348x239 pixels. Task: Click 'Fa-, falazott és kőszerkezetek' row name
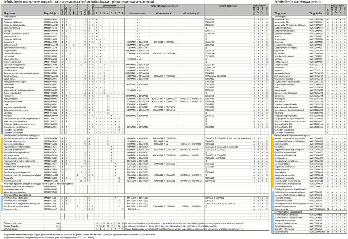[x=287, y=82]
